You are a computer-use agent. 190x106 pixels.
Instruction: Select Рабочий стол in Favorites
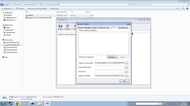point(10,20)
